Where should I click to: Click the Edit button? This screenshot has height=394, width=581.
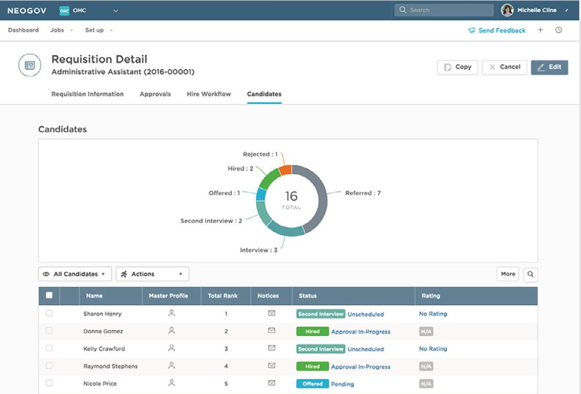pyautogui.click(x=550, y=67)
